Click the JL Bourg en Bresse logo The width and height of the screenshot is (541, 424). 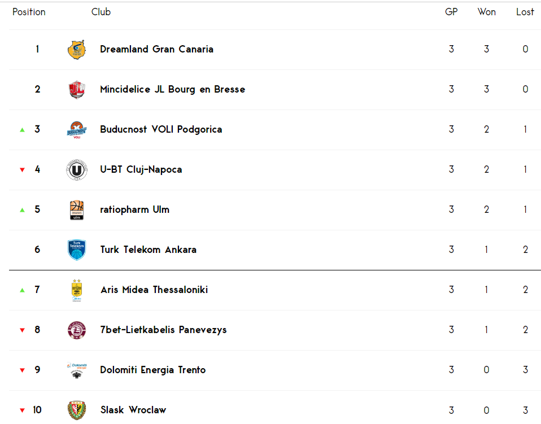click(77, 90)
